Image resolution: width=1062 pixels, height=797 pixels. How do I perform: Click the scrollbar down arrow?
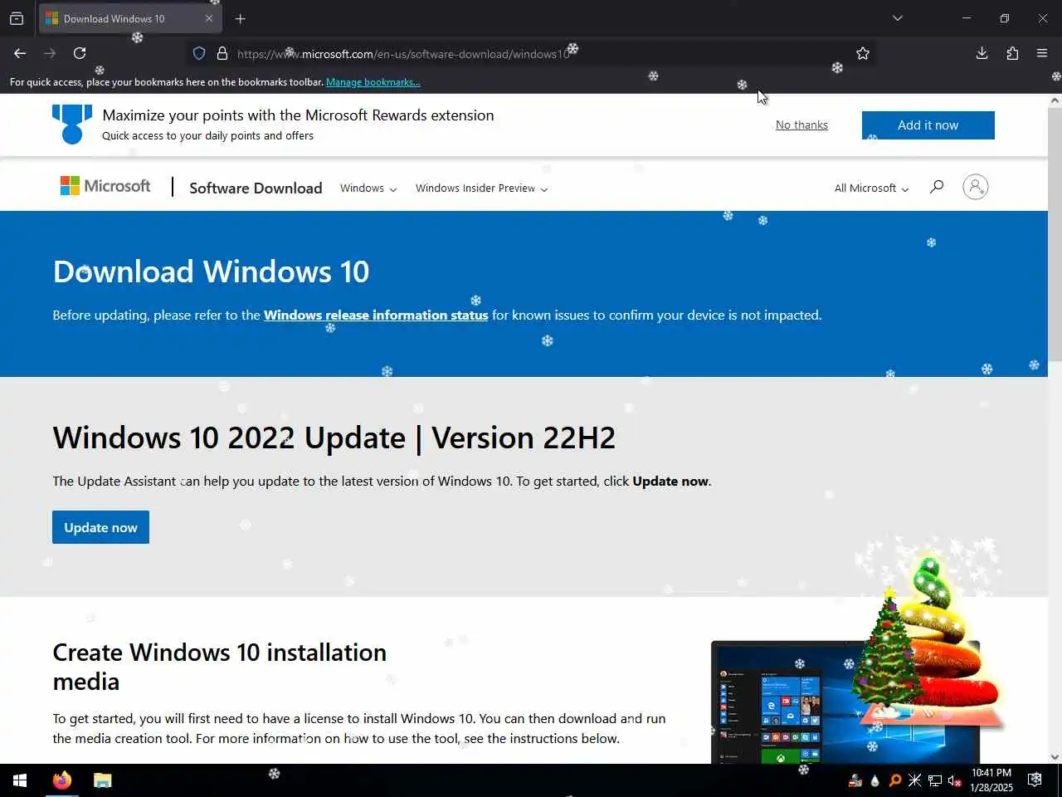pos(1055,757)
